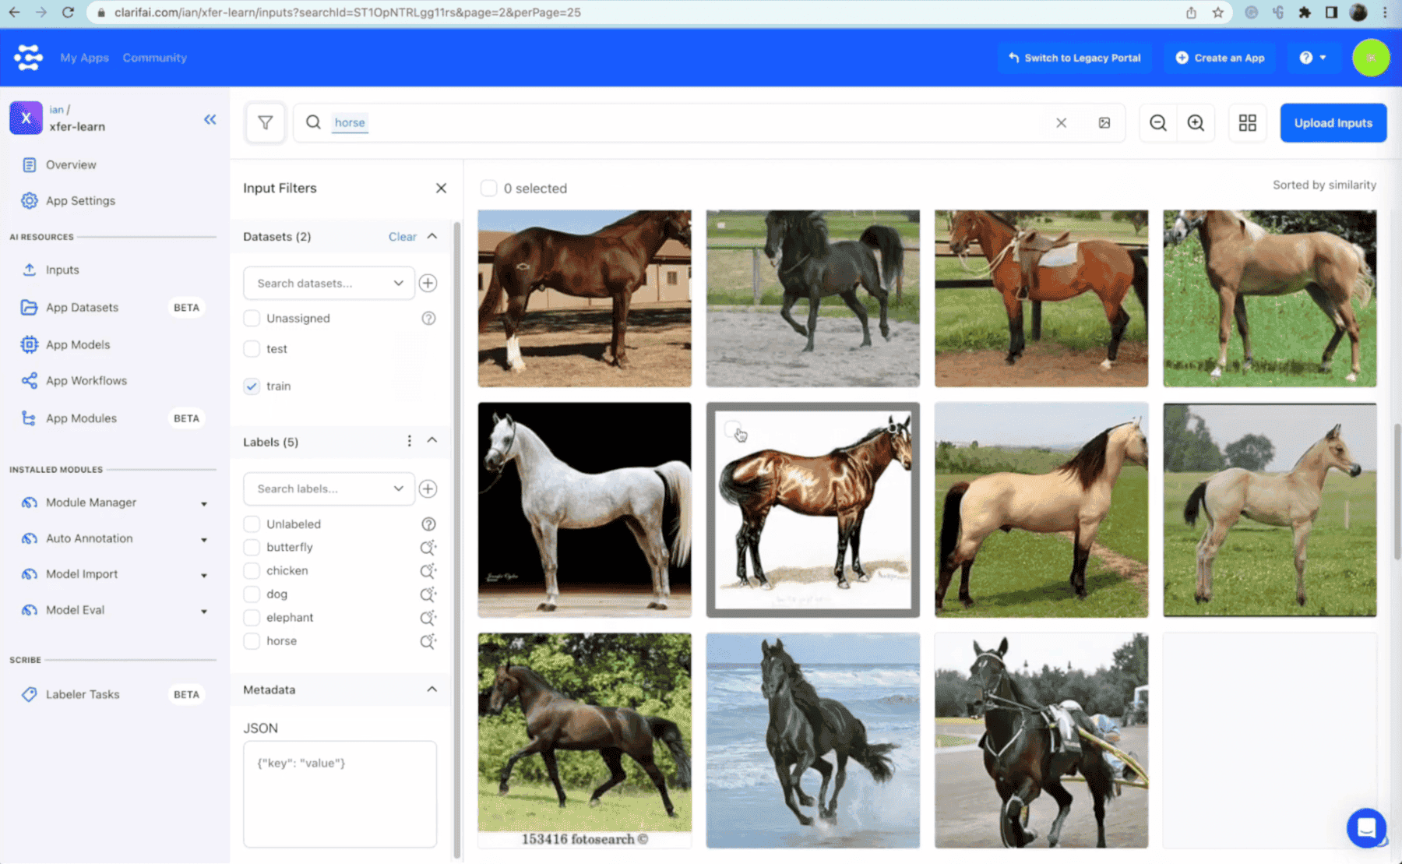Enable the horse label filter

[252, 641]
